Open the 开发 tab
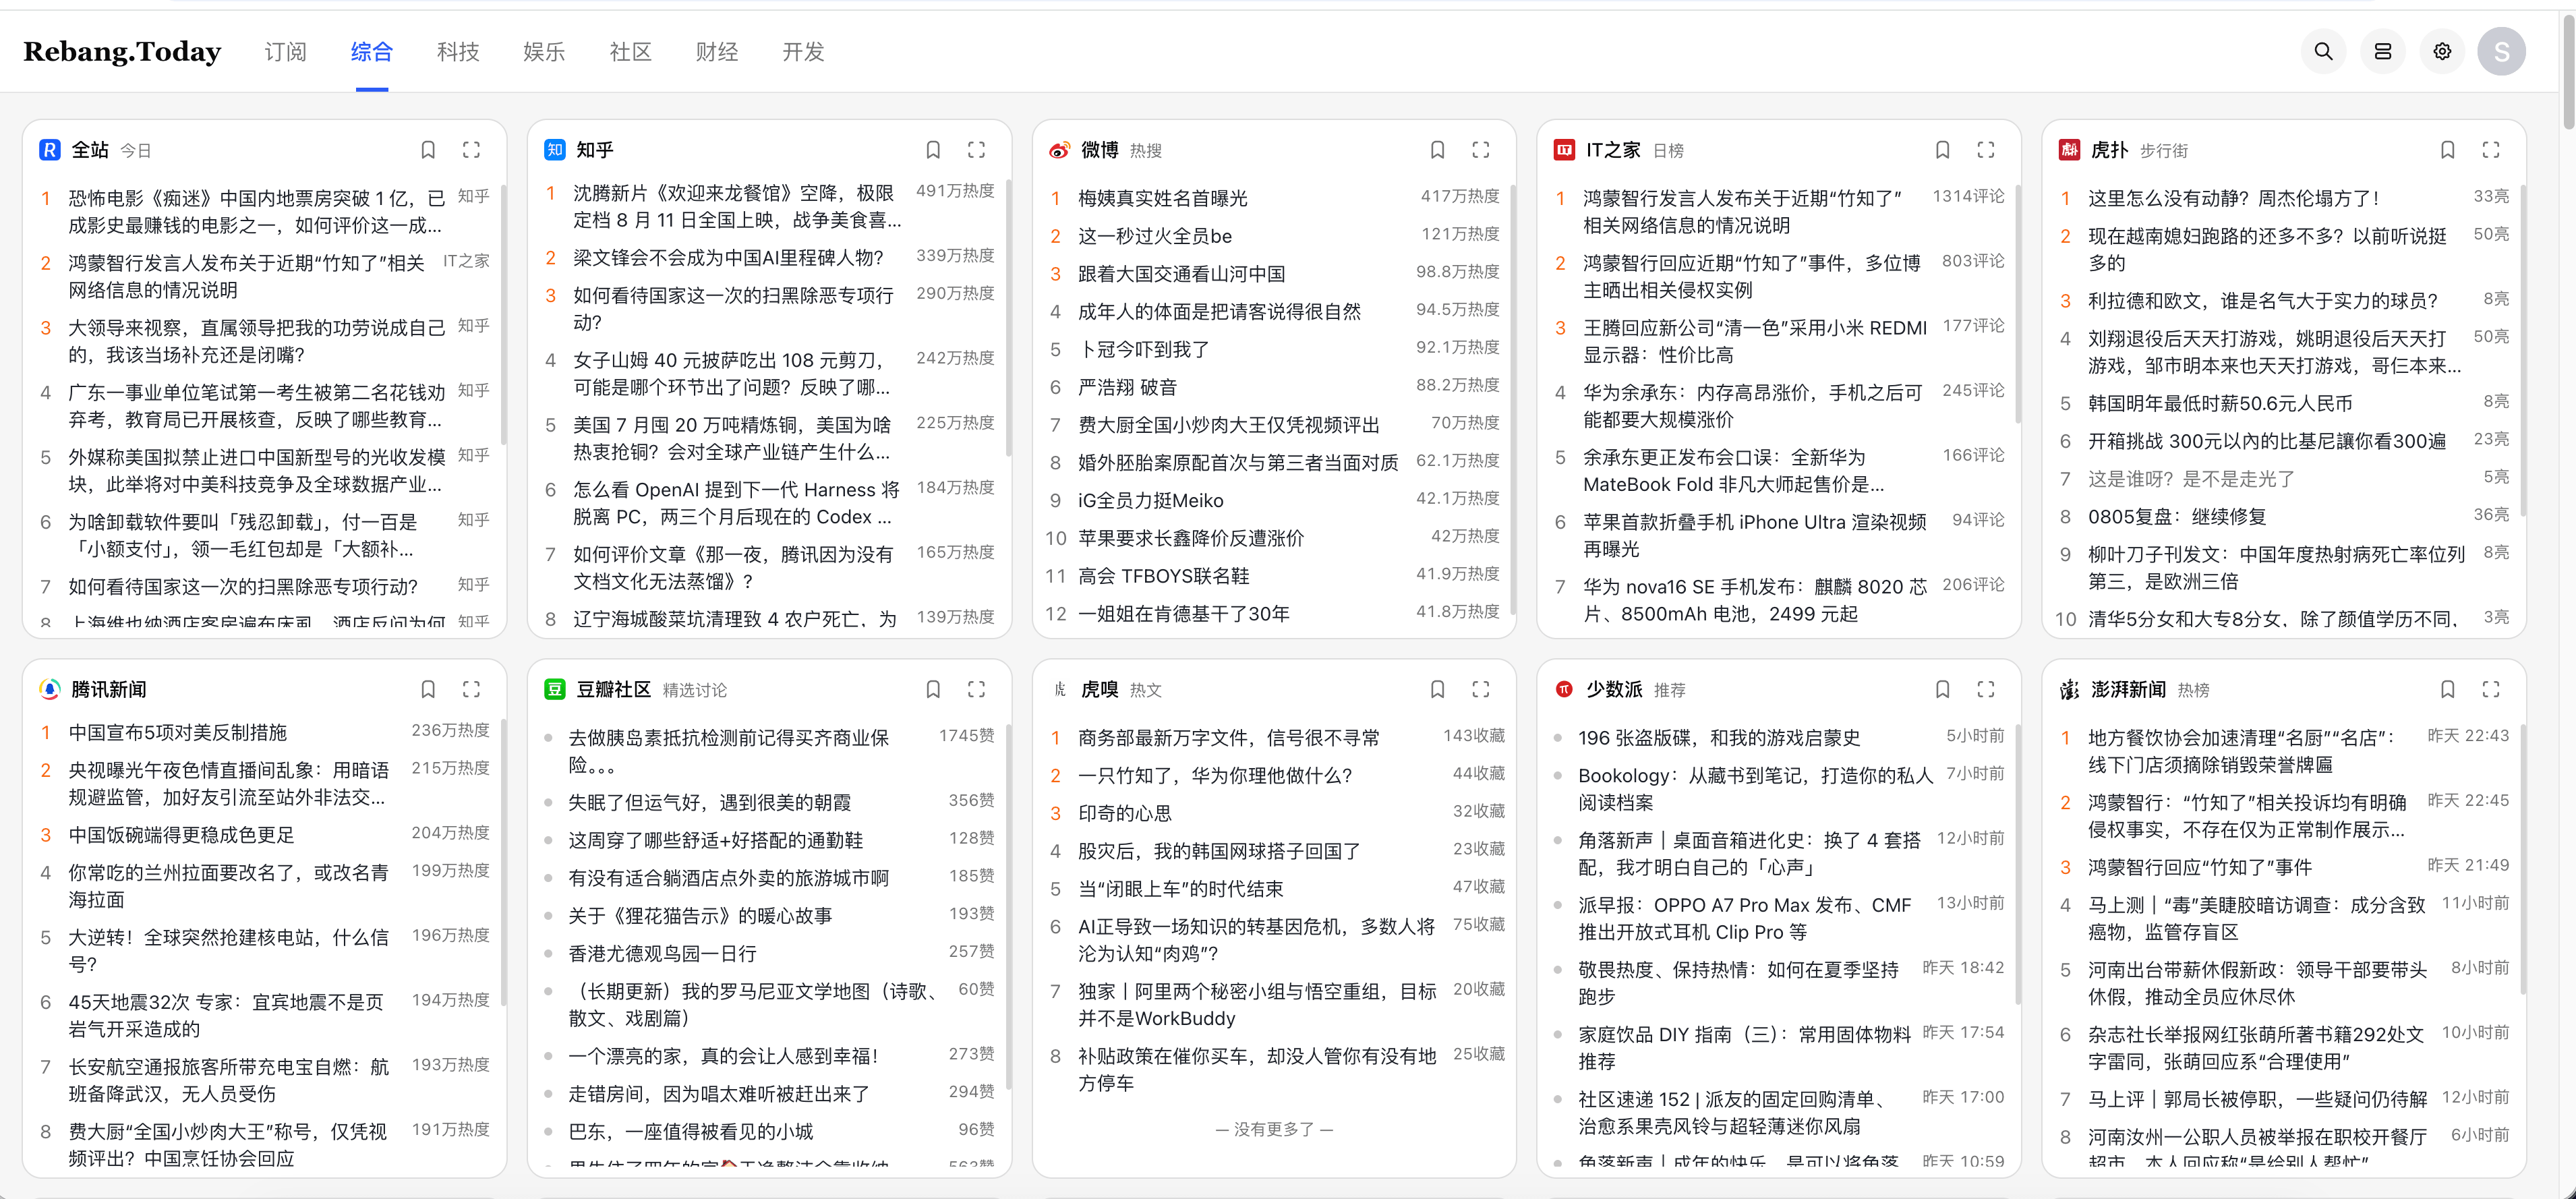Viewport: 2576px width, 1199px height. [803, 52]
